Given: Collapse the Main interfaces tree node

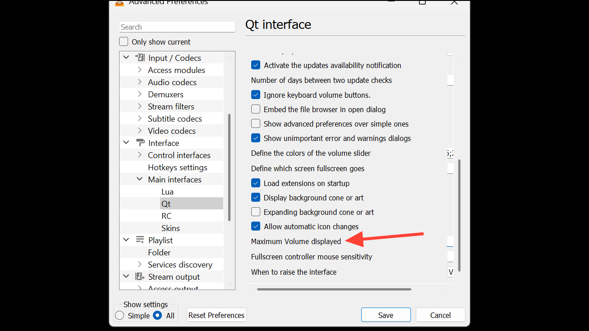Looking at the screenshot, I should click(139, 179).
